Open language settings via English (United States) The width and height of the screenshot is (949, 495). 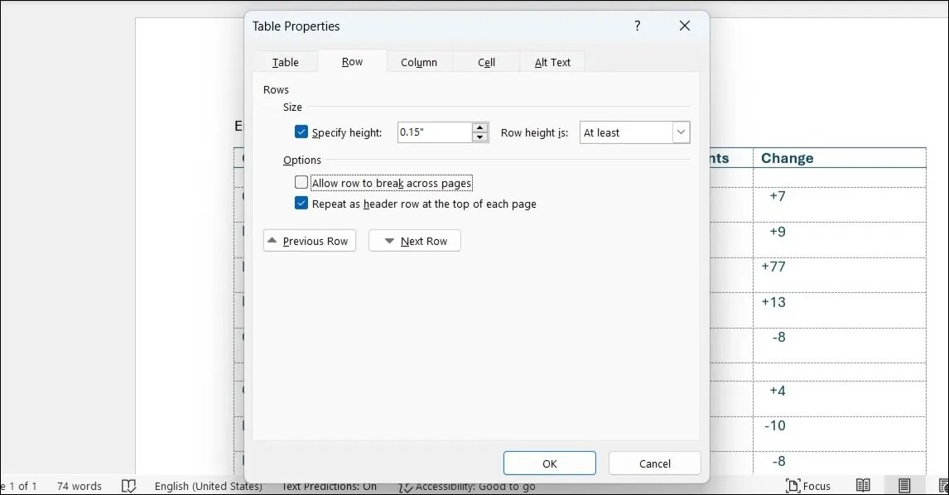(x=209, y=486)
